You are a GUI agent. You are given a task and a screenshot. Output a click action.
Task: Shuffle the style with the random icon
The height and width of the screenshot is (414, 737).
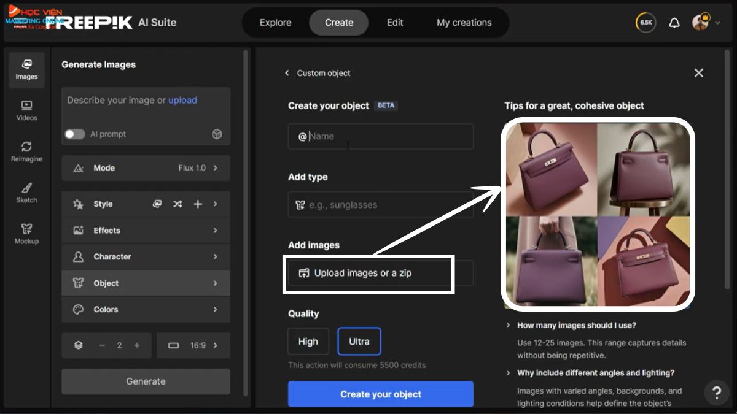[x=177, y=204]
